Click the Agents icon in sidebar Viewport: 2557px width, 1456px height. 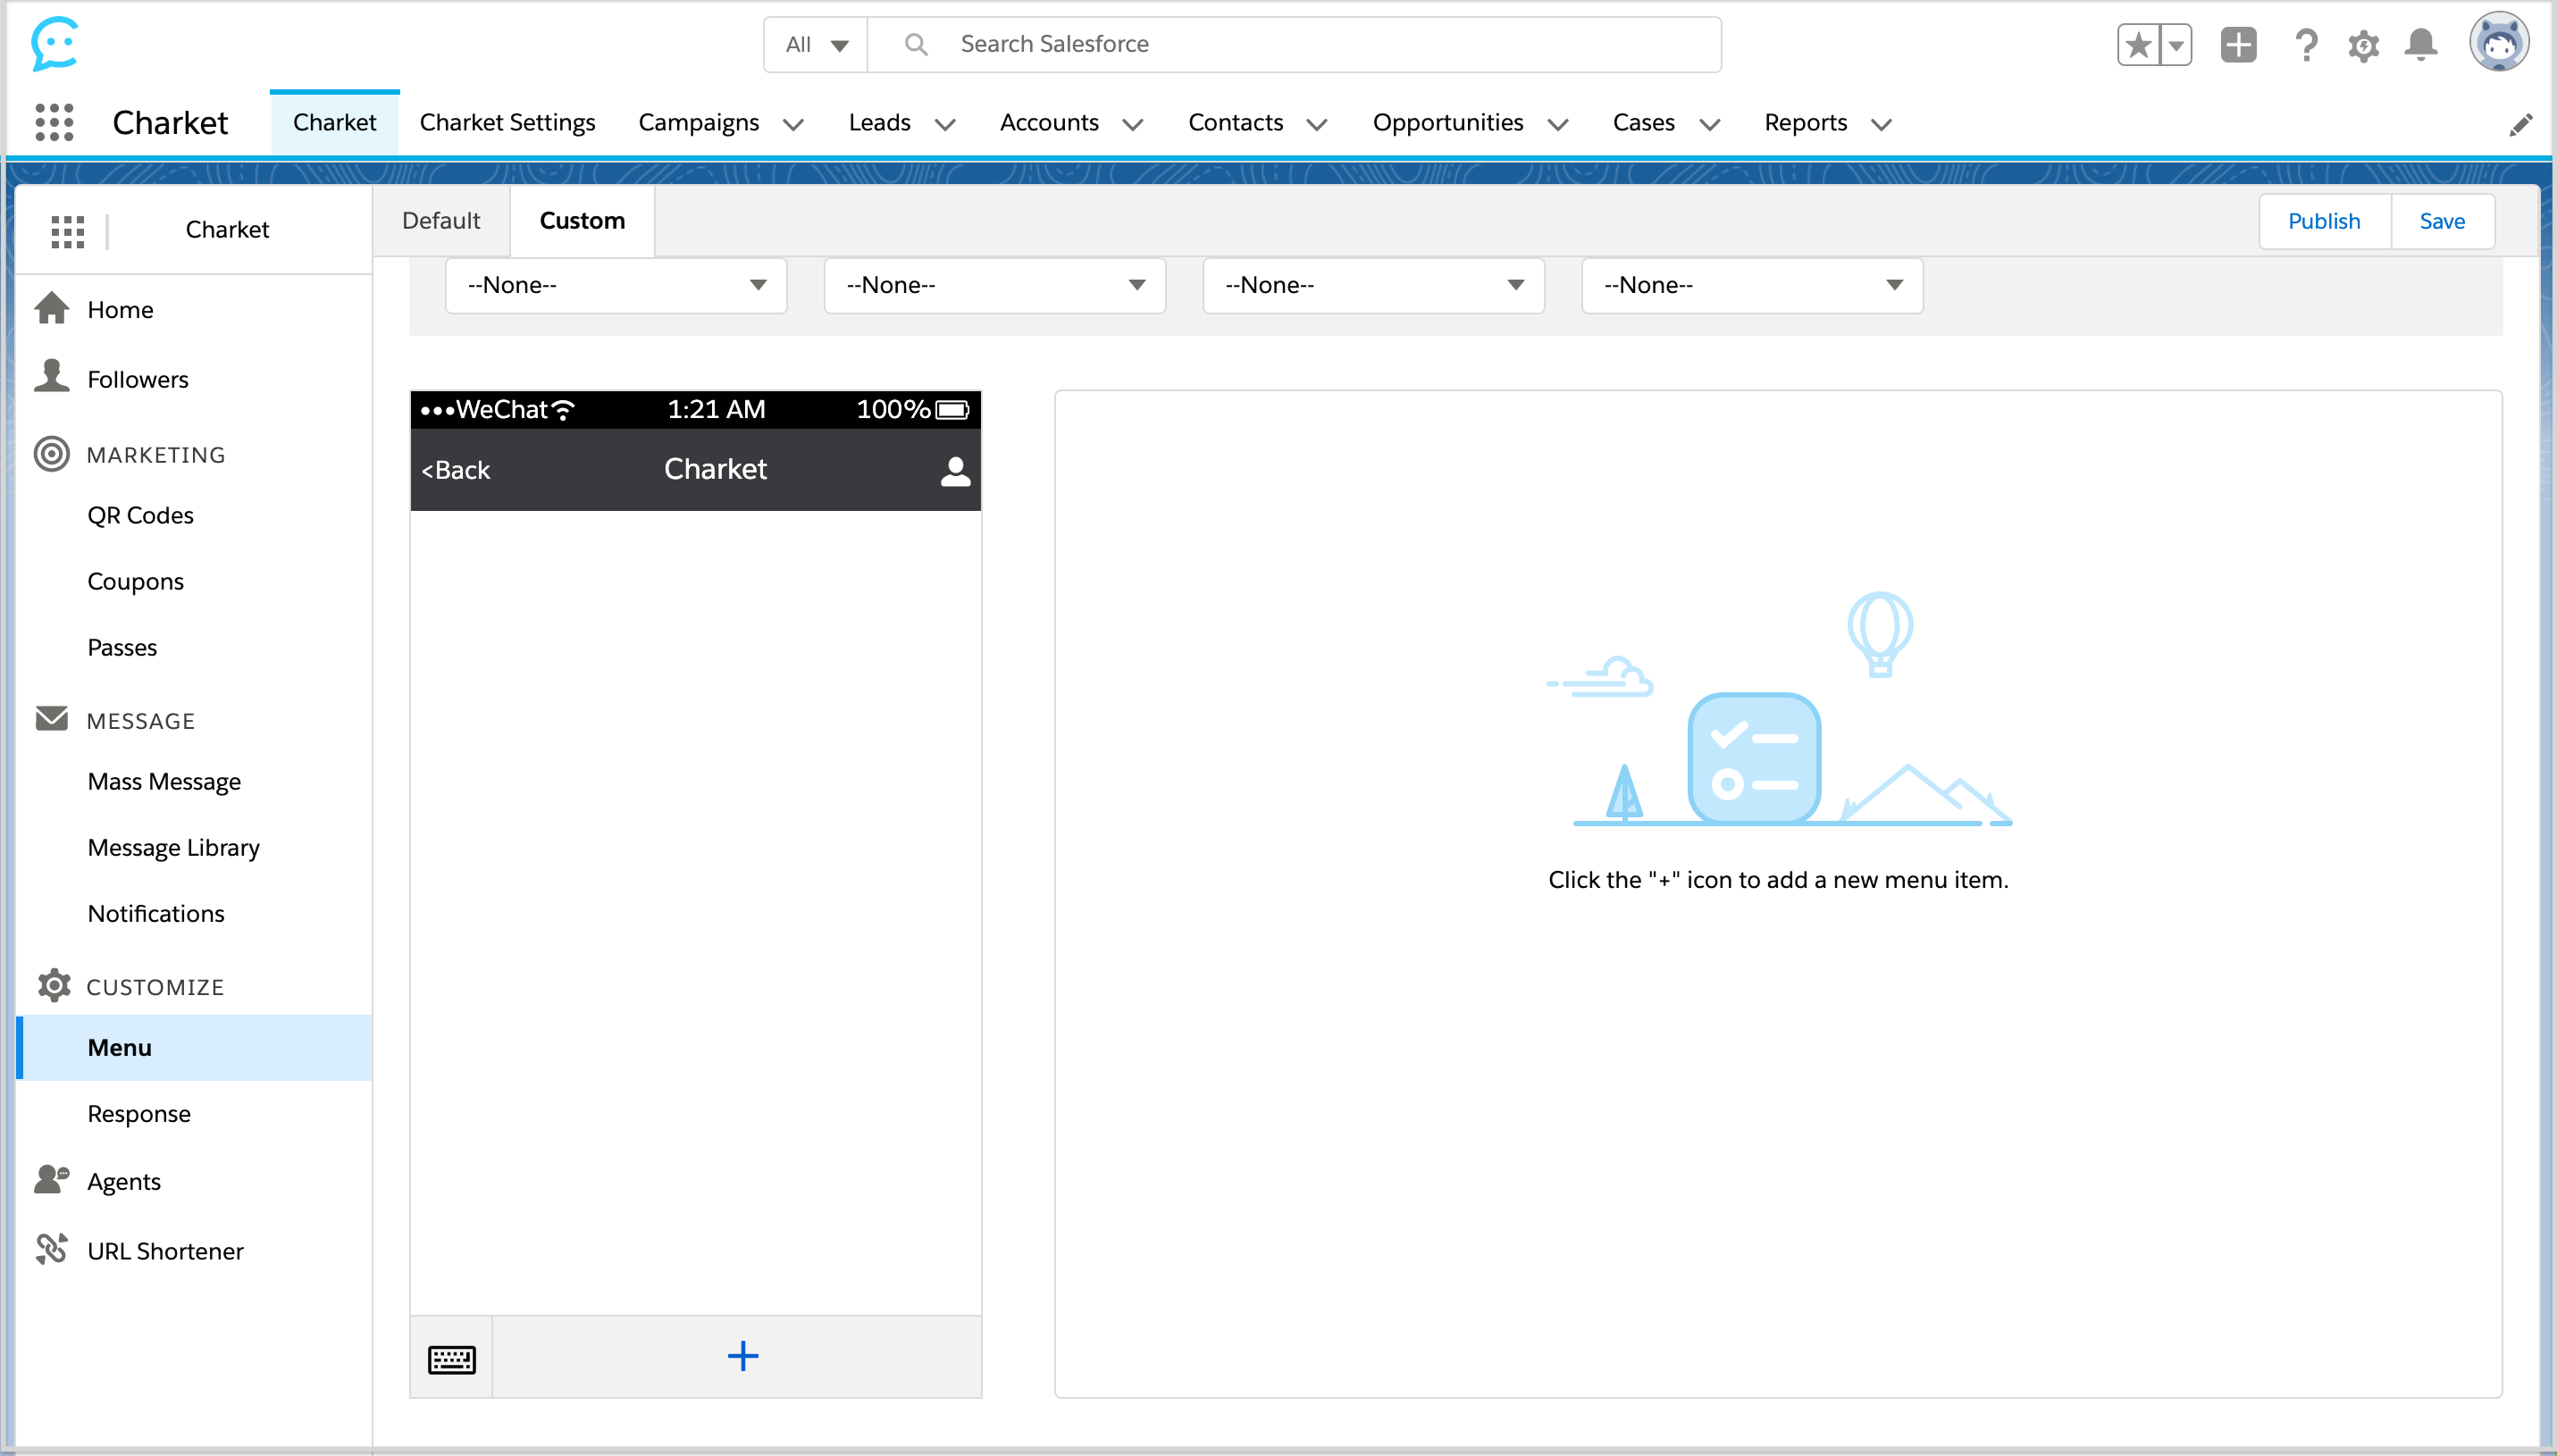(52, 1180)
